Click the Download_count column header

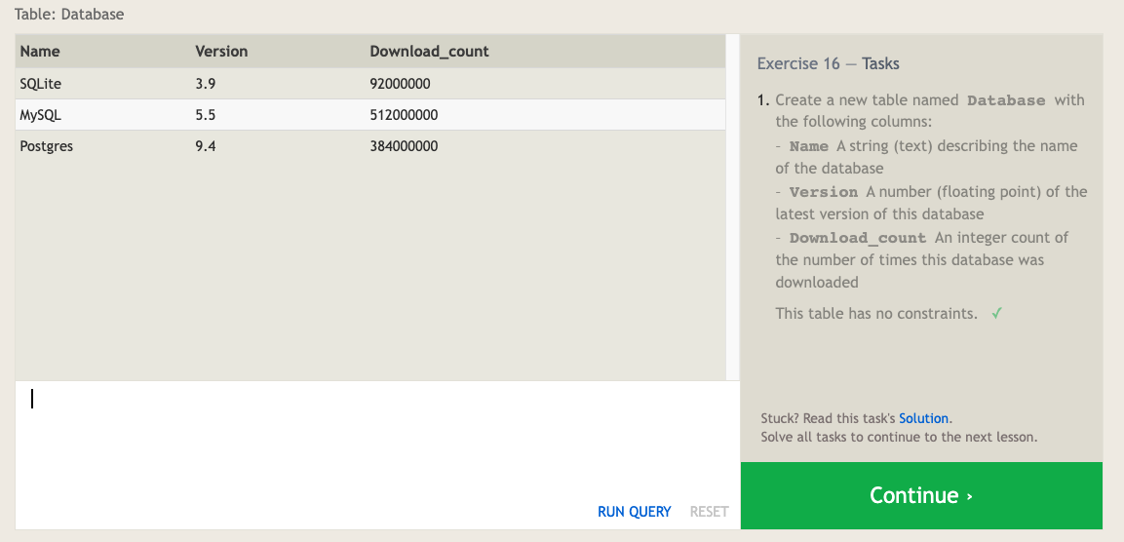[429, 51]
